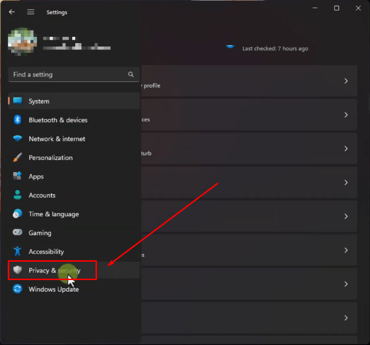Open the hamburger navigation menu
The height and width of the screenshot is (345, 370).
click(31, 12)
